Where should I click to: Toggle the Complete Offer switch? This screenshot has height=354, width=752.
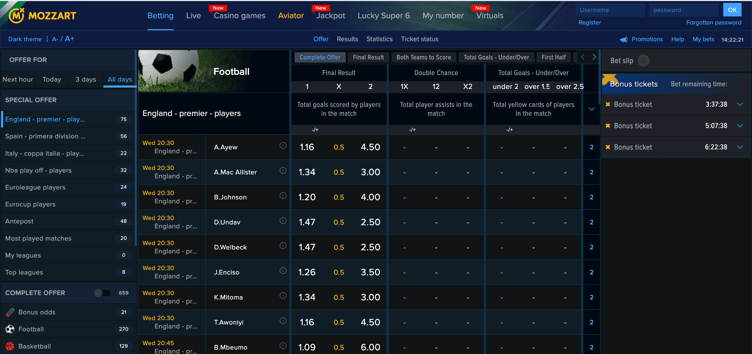[x=102, y=293]
